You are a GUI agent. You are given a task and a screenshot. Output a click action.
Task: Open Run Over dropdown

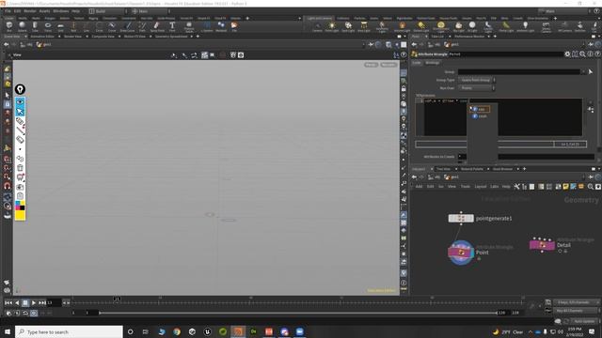477,87
